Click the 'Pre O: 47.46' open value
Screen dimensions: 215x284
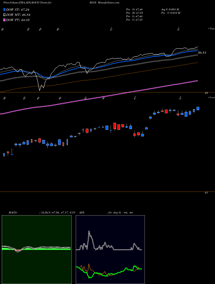pyautogui.click(x=135, y=9)
